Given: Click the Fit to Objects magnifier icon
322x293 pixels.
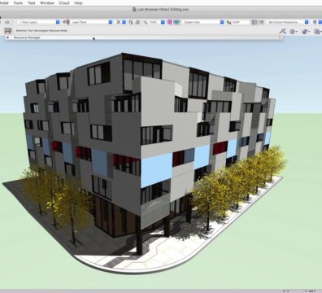Looking at the screenshot, I should 131,22.
